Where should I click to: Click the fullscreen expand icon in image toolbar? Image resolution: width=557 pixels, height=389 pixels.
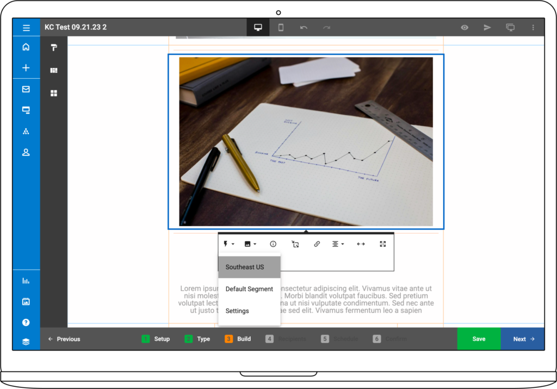[383, 244]
